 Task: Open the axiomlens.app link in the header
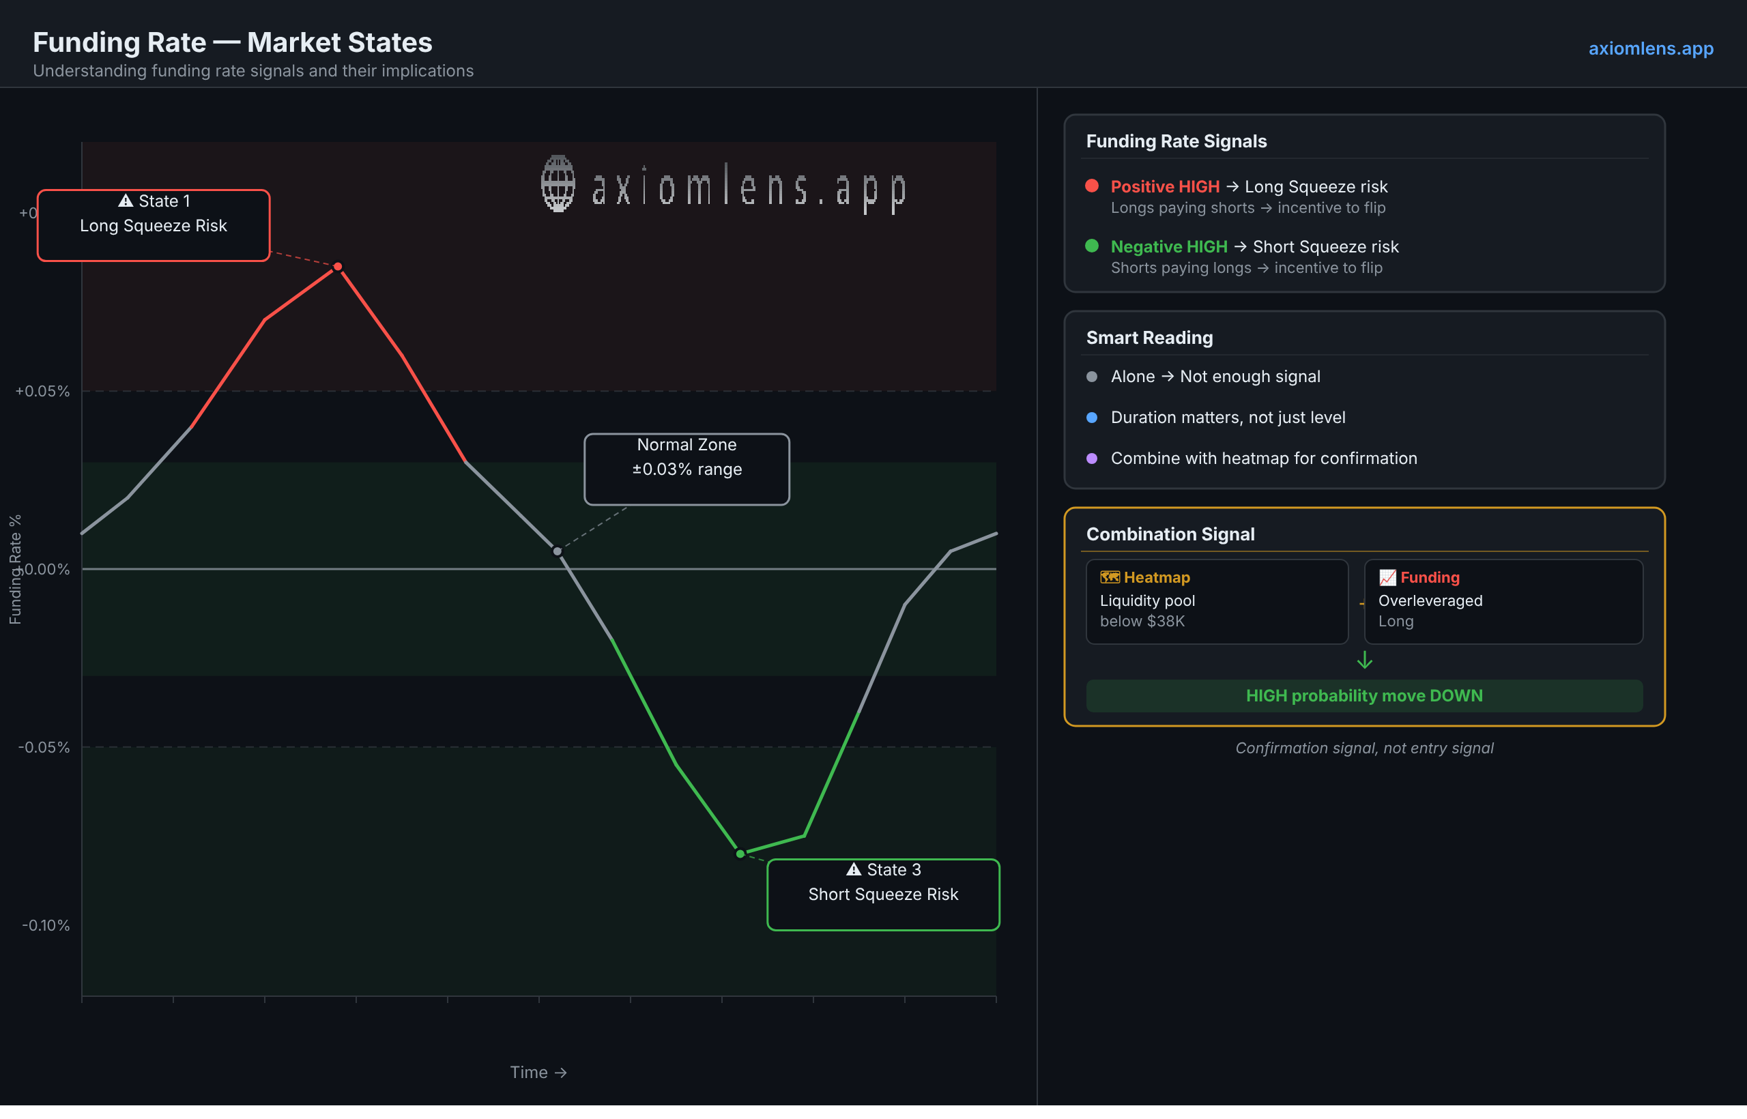[x=1650, y=48]
